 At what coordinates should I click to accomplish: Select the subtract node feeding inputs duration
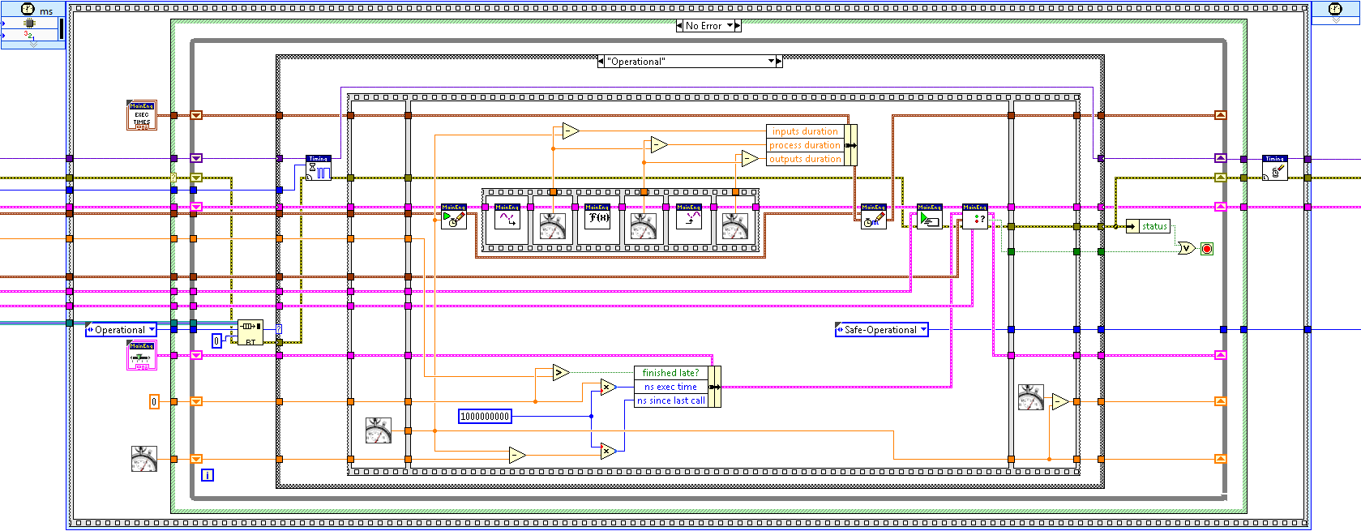(x=571, y=131)
